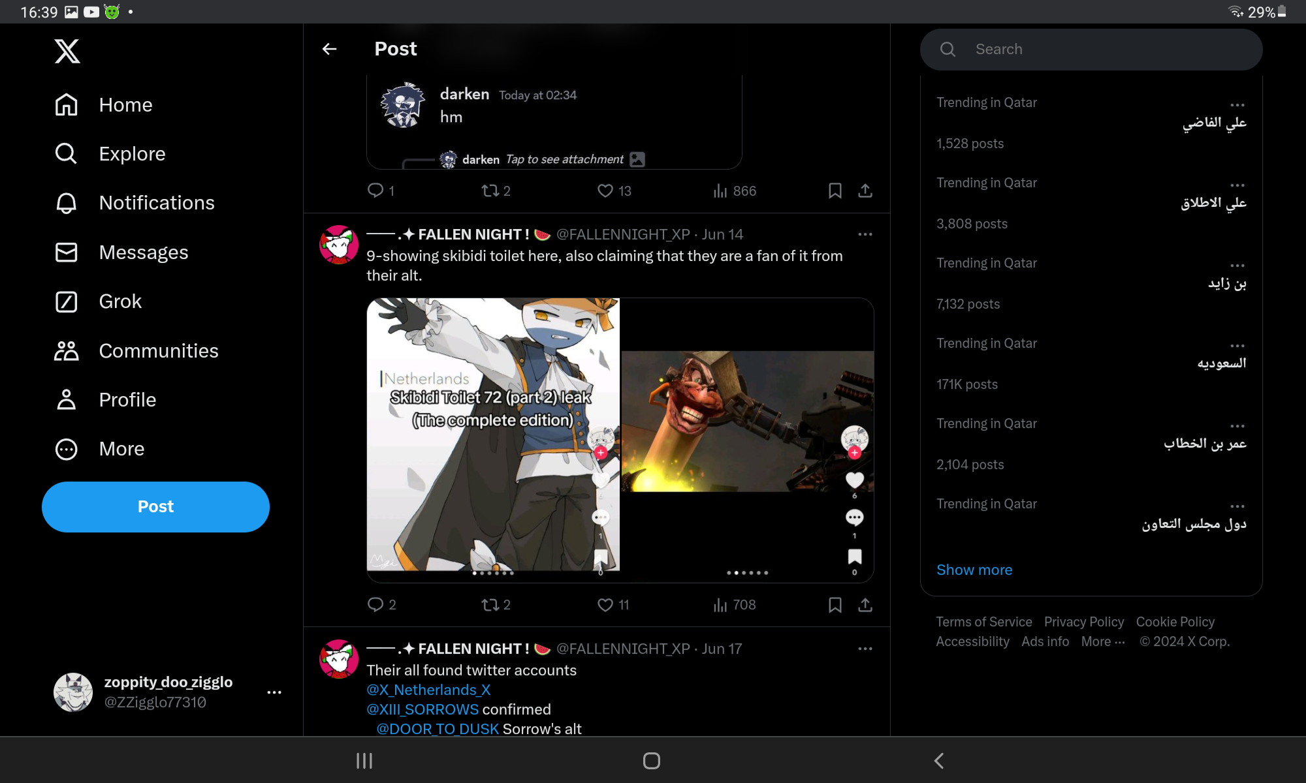Open Profile in sidebar
Viewport: 1306px width, 783px height.
tap(105, 400)
